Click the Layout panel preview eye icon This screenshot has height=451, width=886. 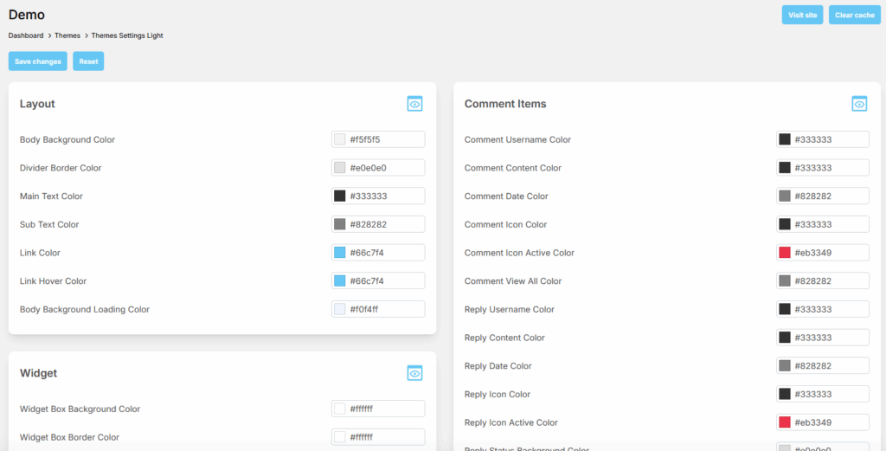(x=415, y=104)
